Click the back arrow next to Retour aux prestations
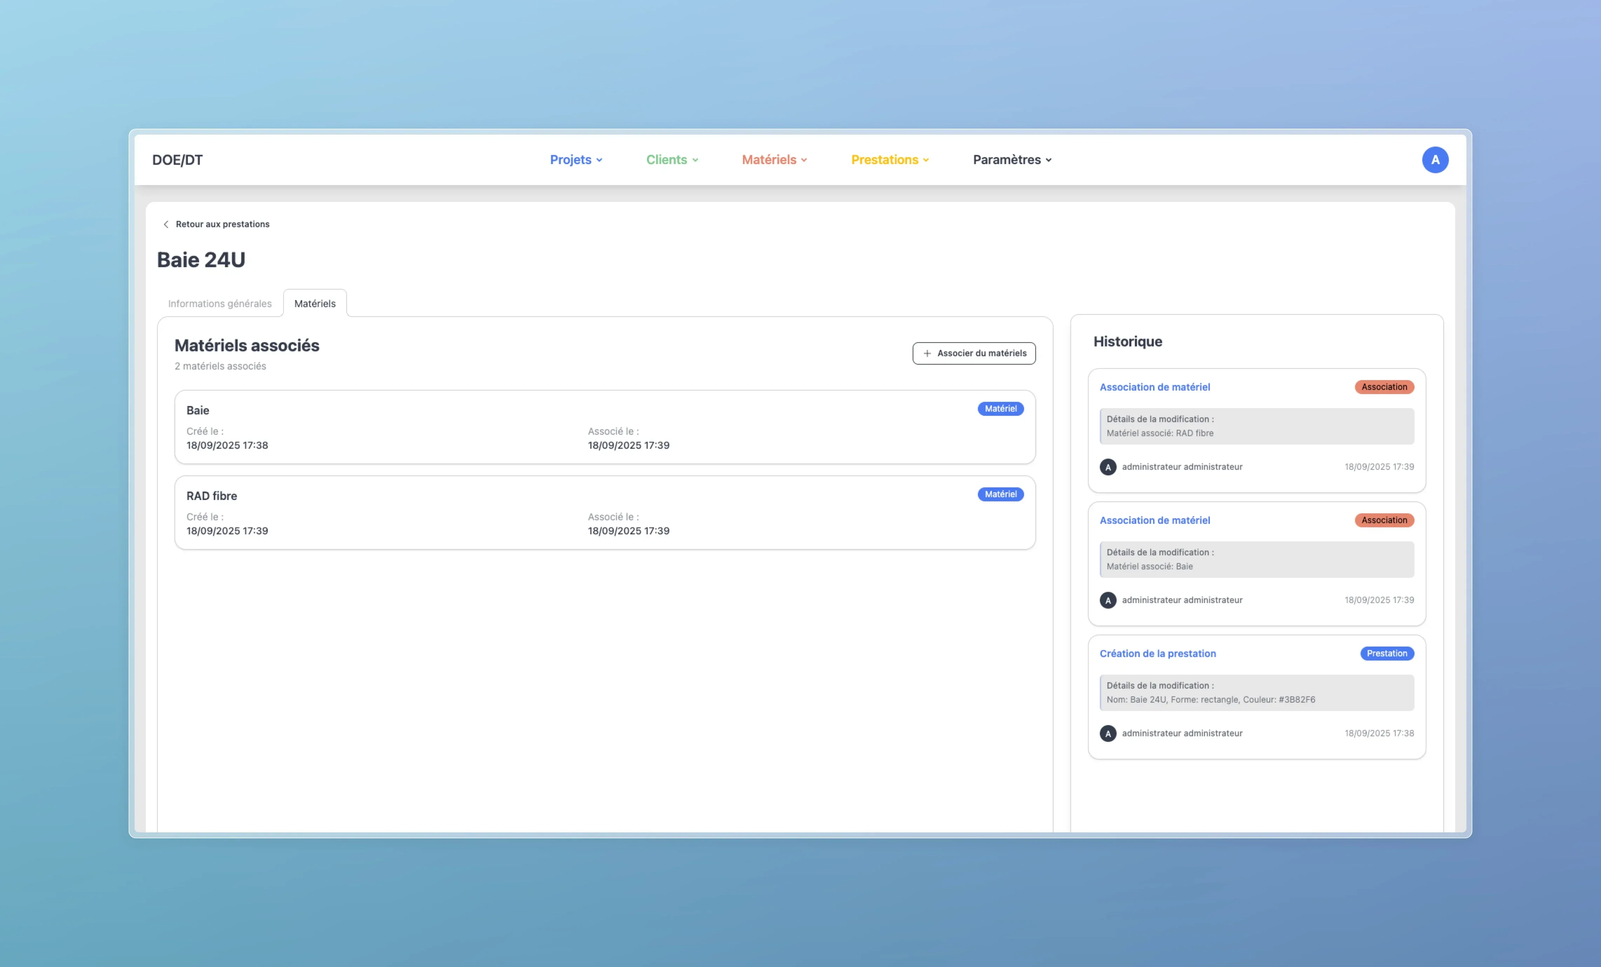 click(x=166, y=224)
